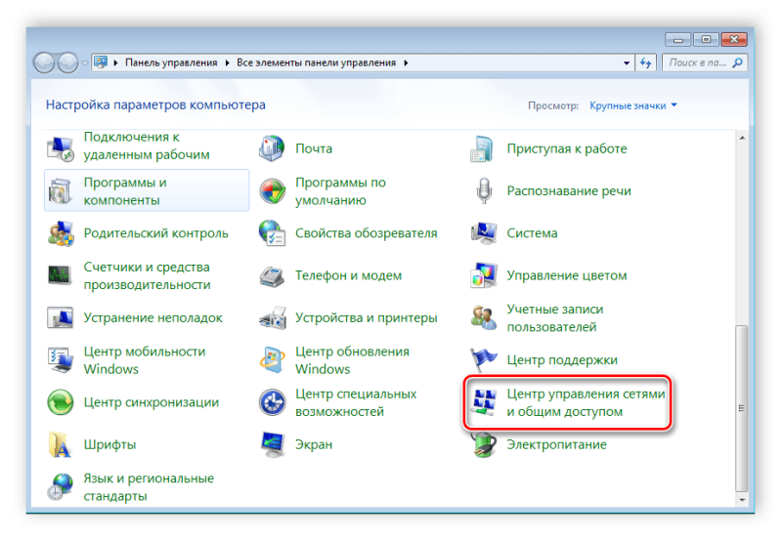Open the Электропитание link
The width and height of the screenshot is (782, 541).
556,444
